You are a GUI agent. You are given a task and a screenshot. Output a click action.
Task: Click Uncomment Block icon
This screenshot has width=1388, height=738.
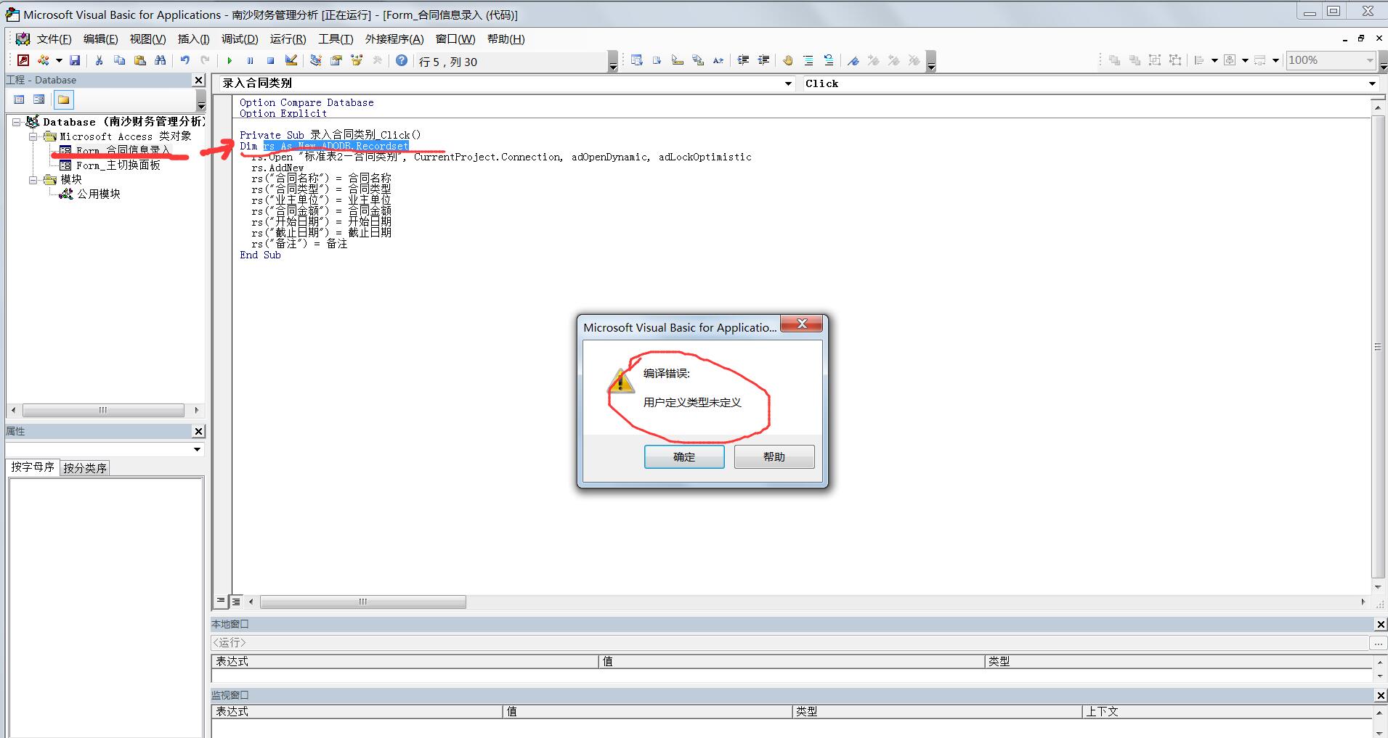829,60
